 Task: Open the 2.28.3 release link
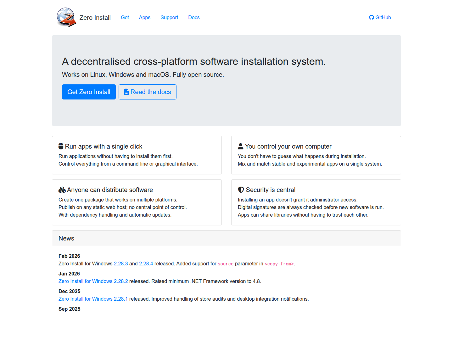pyautogui.click(x=121, y=263)
